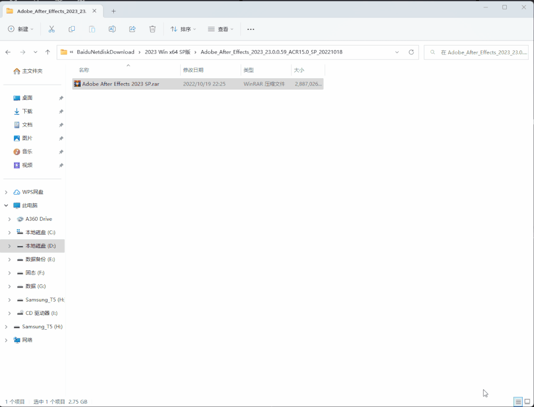The height and width of the screenshot is (407, 534).
Task: Add a new tab with plus button
Action: coord(113,11)
